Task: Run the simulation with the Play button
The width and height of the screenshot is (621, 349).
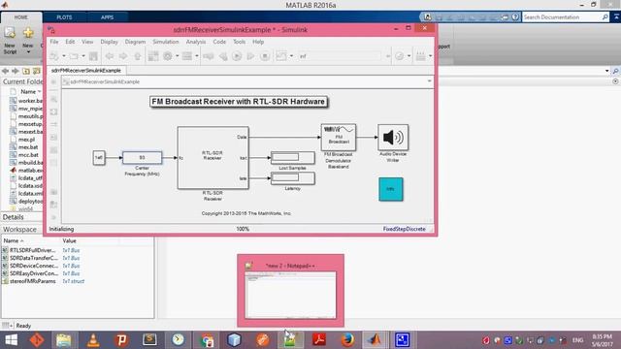Action: 237,56
